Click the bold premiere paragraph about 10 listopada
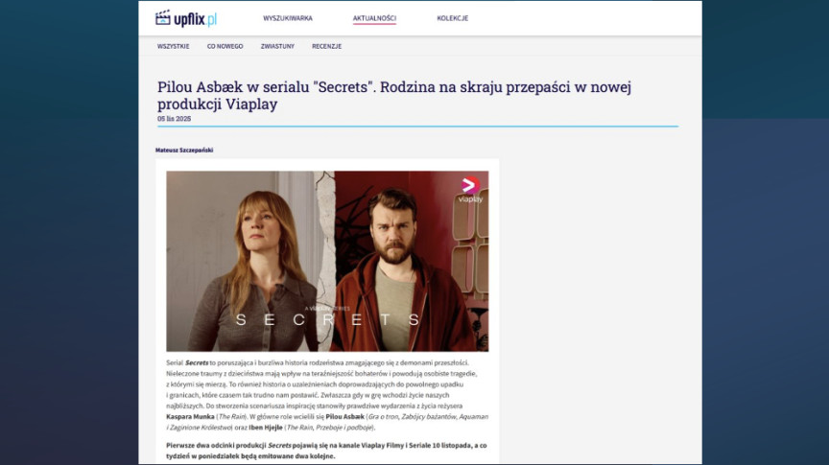829x465 pixels. (x=326, y=451)
